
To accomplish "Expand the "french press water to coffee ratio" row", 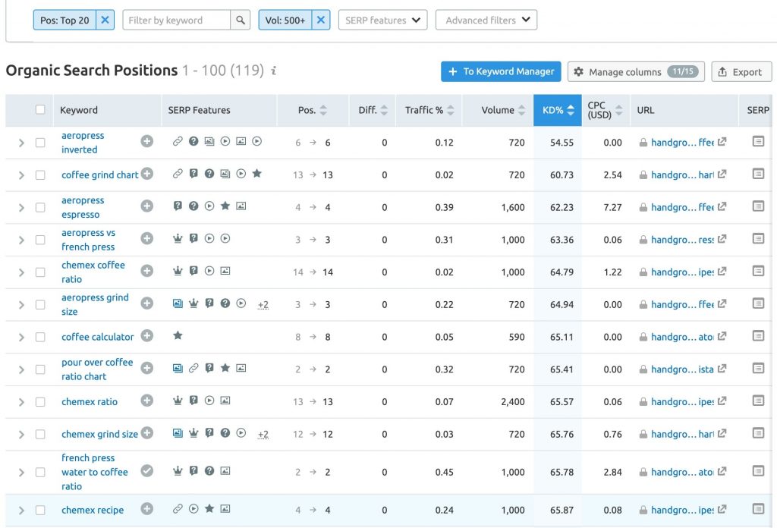I will [x=21, y=471].
